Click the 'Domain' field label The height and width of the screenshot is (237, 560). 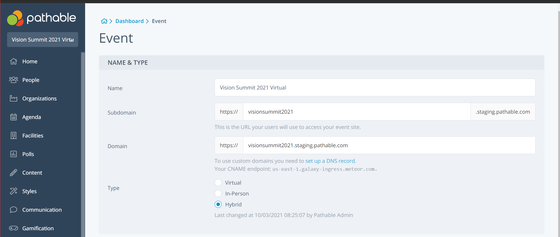click(x=117, y=146)
